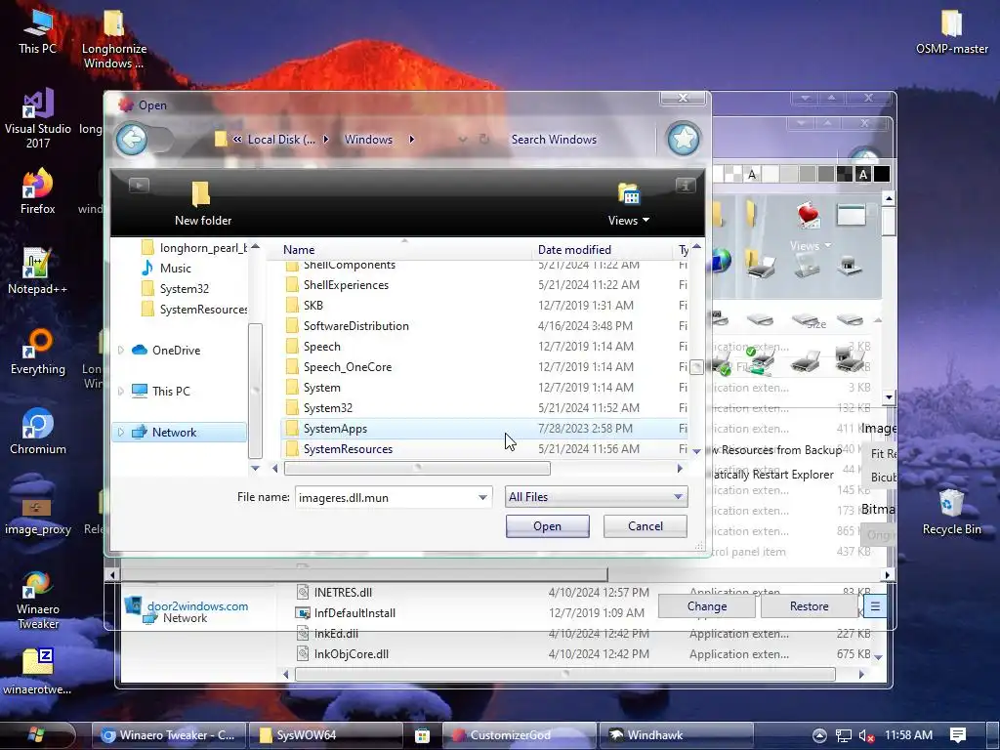This screenshot has width=1000, height=750.
Task: Click the Back arrow in Open dialog
Action: pyautogui.click(x=132, y=139)
